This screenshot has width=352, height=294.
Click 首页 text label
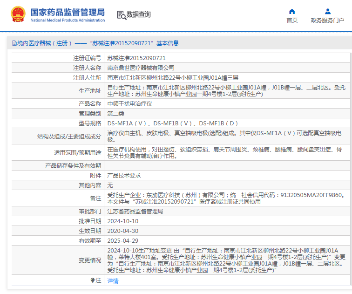click(292, 21)
